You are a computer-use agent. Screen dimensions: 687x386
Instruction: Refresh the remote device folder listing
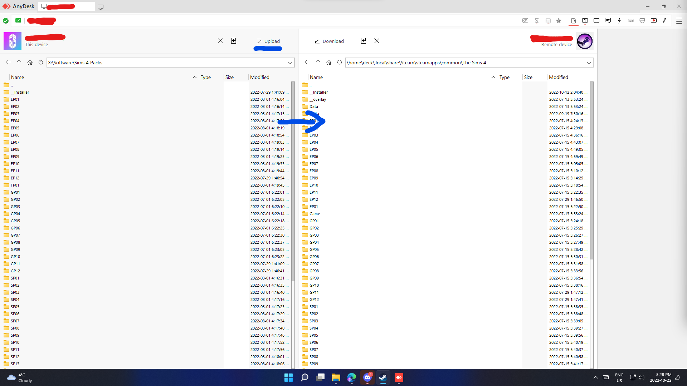click(339, 62)
